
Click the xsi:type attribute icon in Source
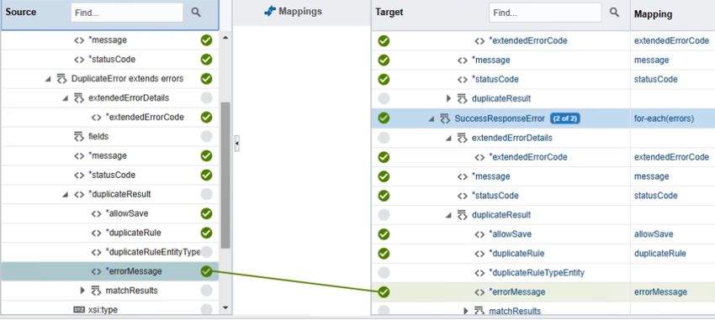pyautogui.click(x=79, y=310)
